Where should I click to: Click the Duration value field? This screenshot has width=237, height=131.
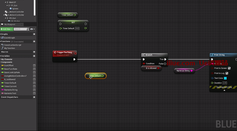[x=225, y=83]
